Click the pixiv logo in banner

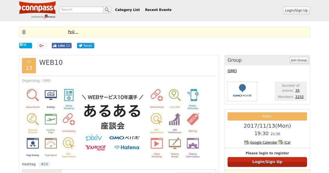(x=93, y=138)
